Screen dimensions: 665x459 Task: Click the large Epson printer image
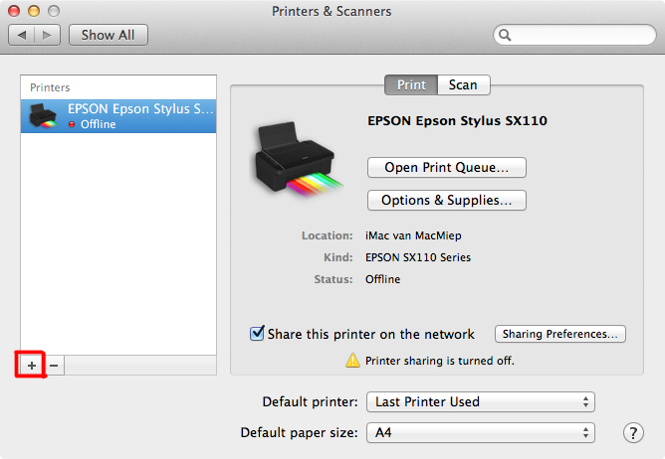pyautogui.click(x=298, y=160)
